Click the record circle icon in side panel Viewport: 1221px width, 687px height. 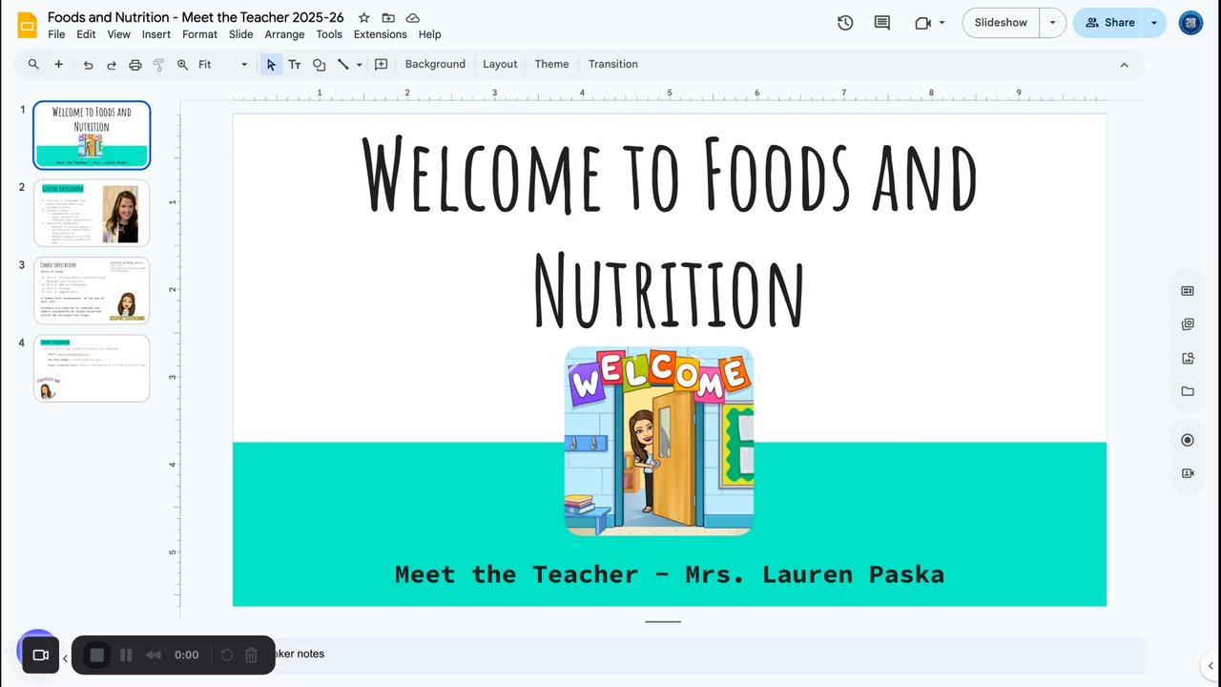tap(1188, 440)
